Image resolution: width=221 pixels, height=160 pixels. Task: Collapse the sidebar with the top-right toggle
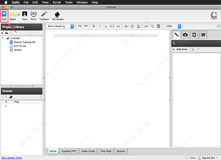[218, 26]
